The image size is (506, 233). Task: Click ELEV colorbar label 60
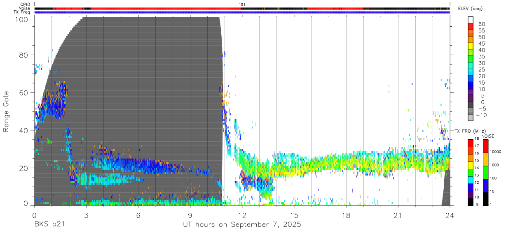(481, 24)
